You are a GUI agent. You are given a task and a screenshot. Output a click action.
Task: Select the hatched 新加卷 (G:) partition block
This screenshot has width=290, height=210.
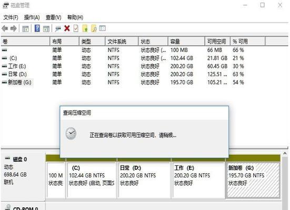253,180
